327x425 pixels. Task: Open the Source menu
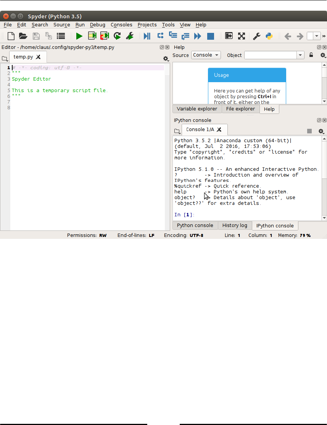coord(62,25)
